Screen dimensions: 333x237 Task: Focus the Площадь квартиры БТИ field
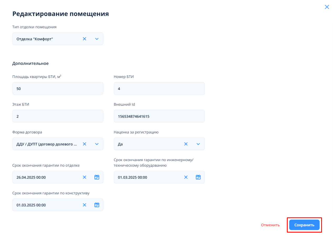point(58,89)
